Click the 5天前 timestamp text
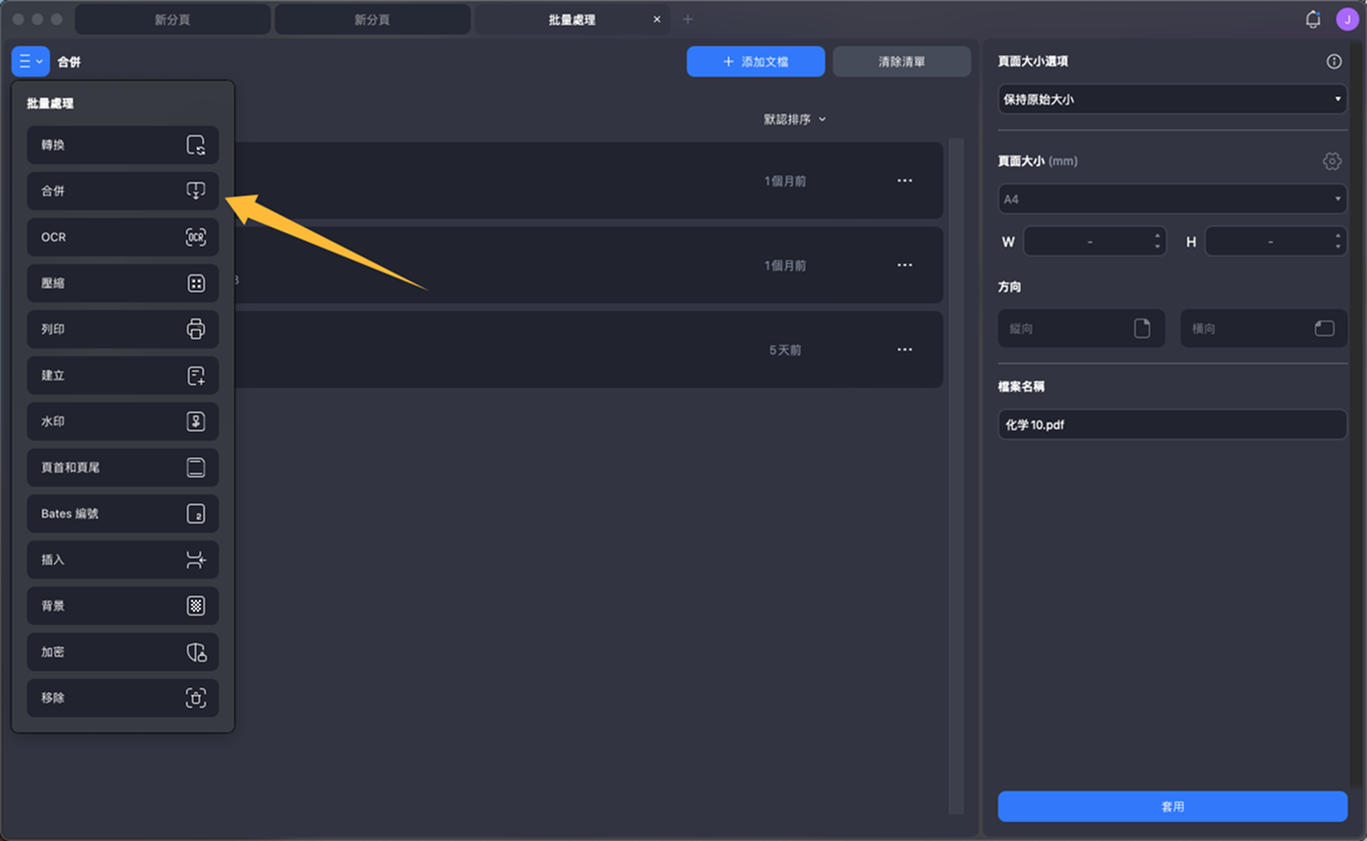The width and height of the screenshot is (1367, 841). tap(785, 349)
